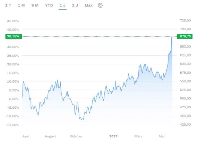Click the August label on the time axis
The width and height of the screenshot is (198, 145).
tap(50, 136)
